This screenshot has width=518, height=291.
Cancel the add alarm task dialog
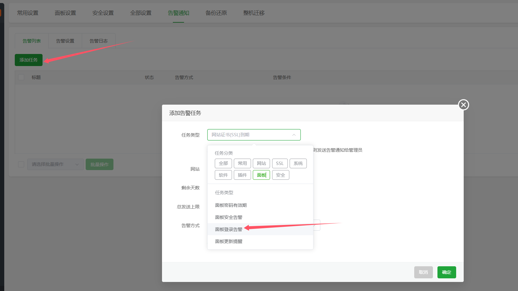423,272
